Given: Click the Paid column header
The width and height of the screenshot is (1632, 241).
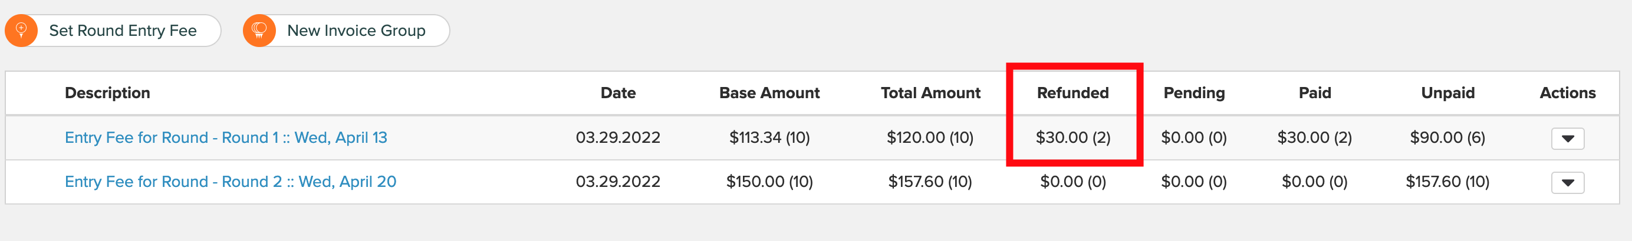Looking at the screenshot, I should [x=1315, y=93].
